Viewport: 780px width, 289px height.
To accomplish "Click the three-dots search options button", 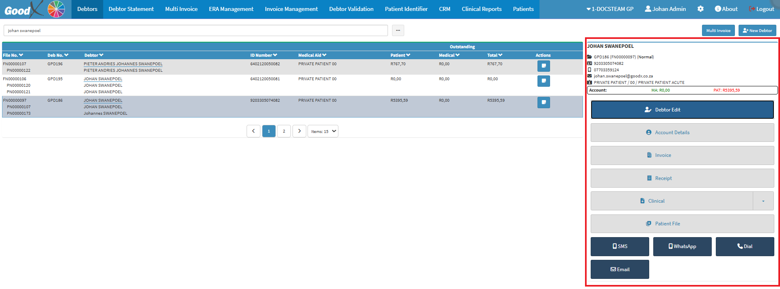I will (x=398, y=30).
